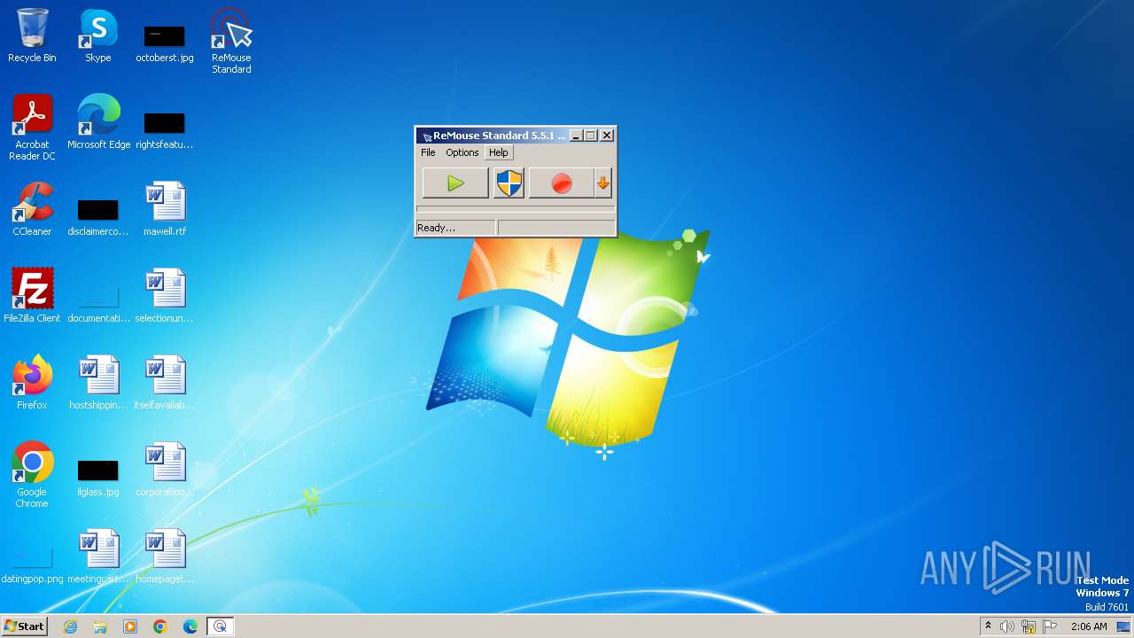Launch Internet Explorer from the taskbar

pyautogui.click(x=70, y=626)
